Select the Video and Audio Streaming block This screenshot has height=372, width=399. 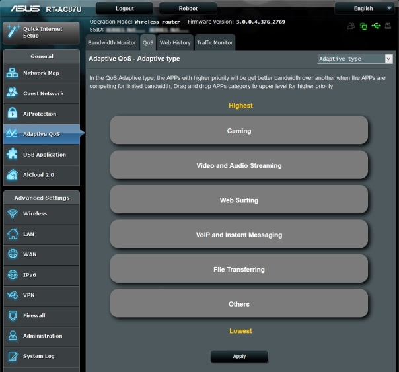[x=239, y=165]
